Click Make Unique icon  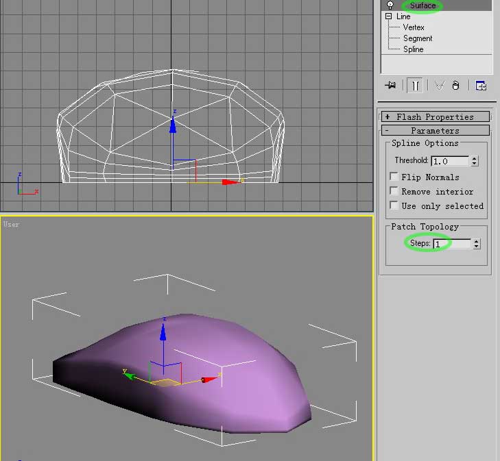[x=439, y=86]
